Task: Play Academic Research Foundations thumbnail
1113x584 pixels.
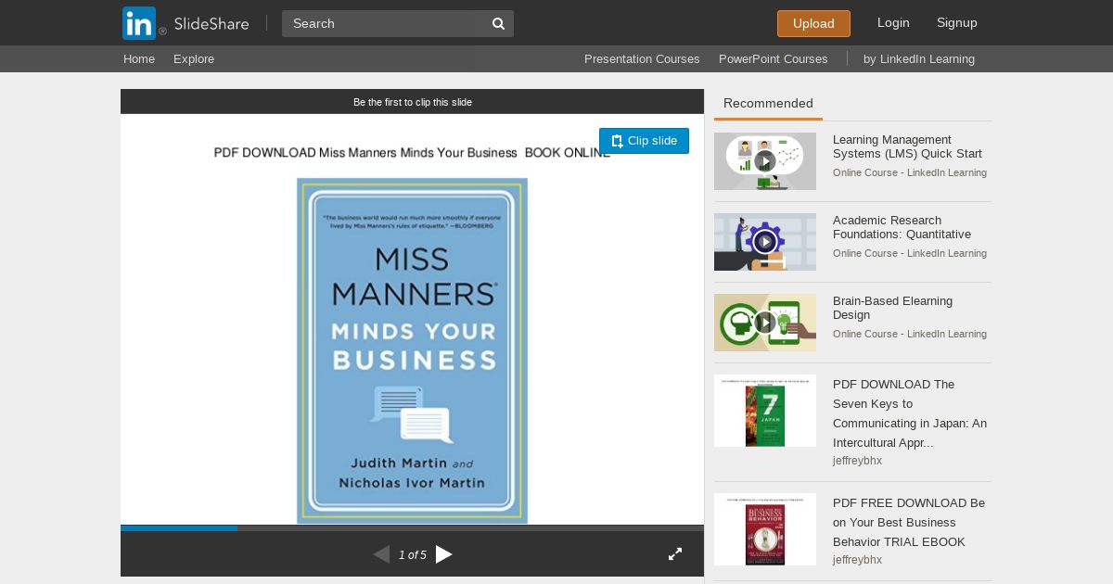Action: [765, 242]
